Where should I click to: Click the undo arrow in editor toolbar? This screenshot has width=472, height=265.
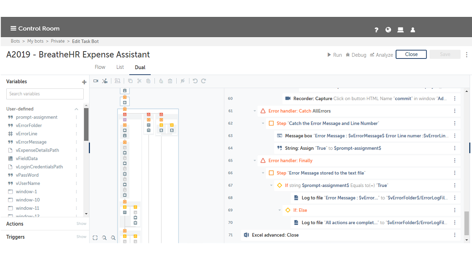[195, 81]
